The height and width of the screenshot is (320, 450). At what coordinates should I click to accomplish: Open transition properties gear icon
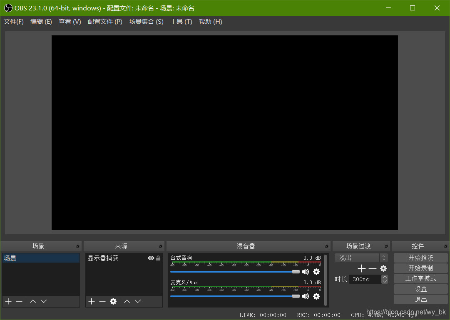383,268
